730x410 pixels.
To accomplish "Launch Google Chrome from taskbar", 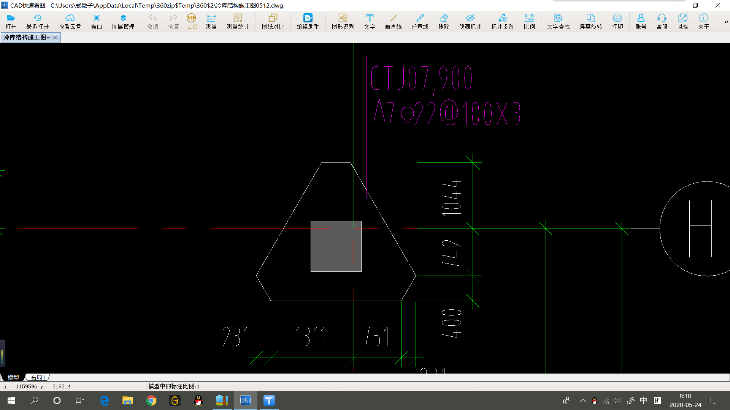I will pyautogui.click(x=151, y=401).
